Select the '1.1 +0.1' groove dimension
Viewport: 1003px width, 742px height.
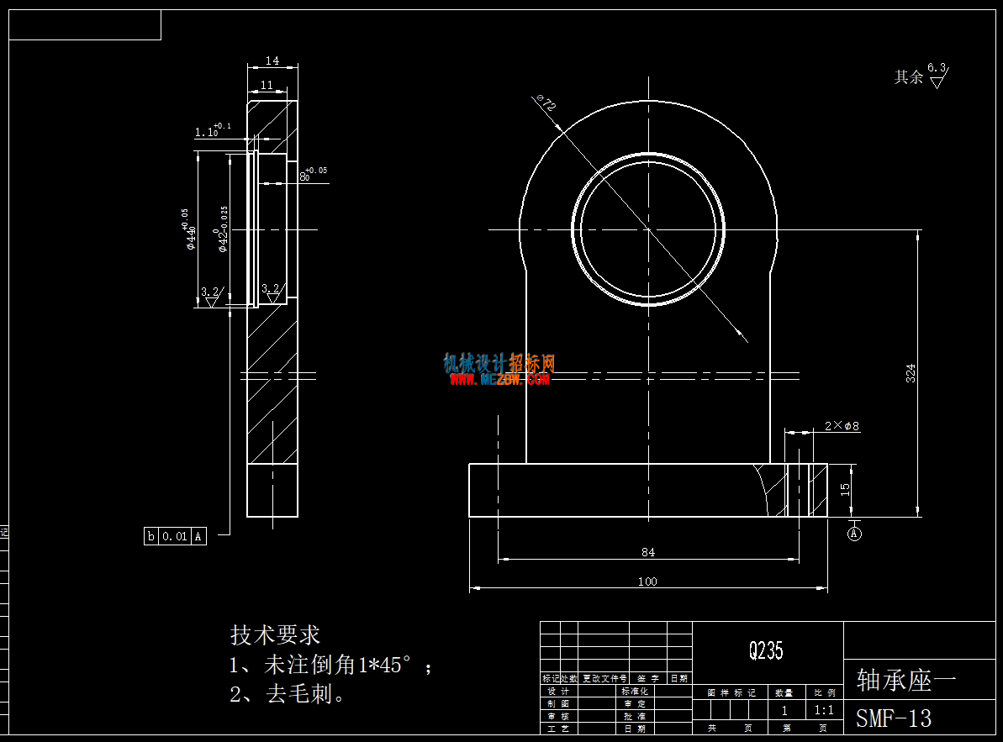(x=213, y=130)
